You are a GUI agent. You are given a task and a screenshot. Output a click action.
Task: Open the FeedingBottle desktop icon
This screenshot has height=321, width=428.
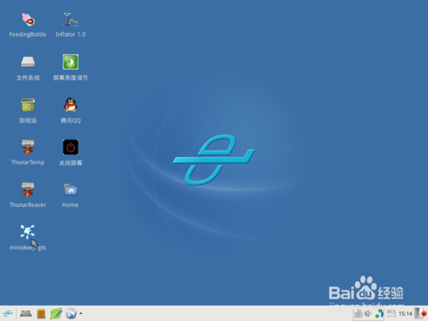pos(28,20)
